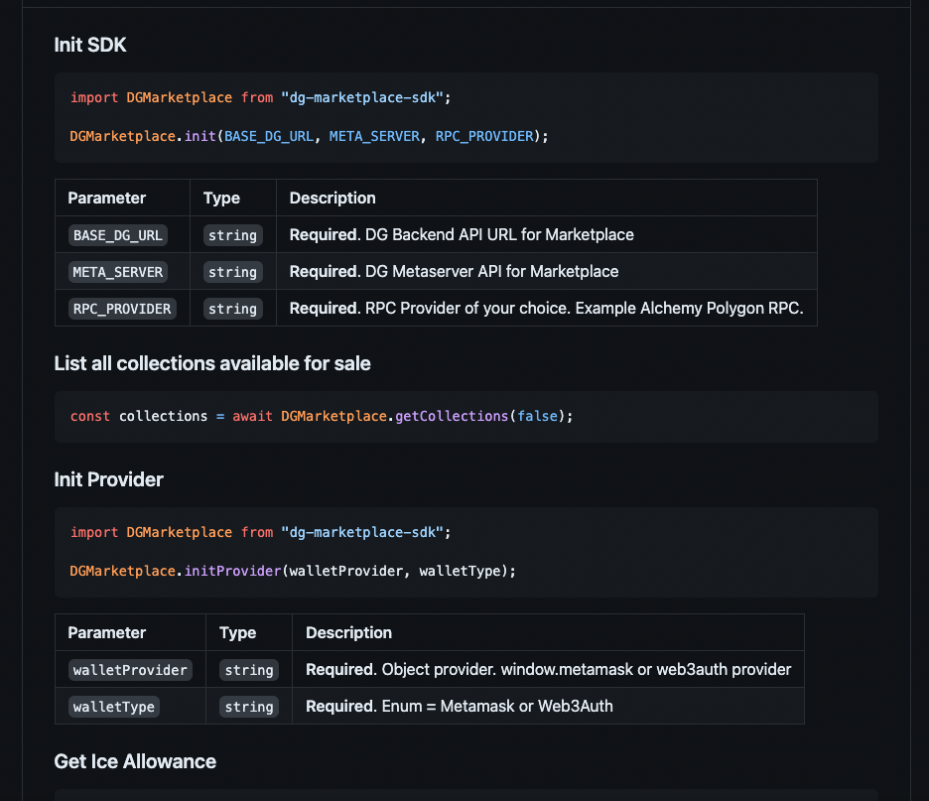This screenshot has width=929, height=801.
Task: Click the DGMarketplace.initProvider code line
Action: click(x=293, y=571)
